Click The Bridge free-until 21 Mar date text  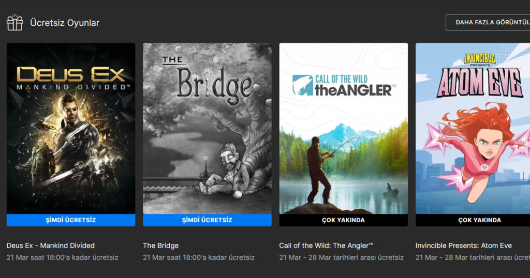[199, 257]
